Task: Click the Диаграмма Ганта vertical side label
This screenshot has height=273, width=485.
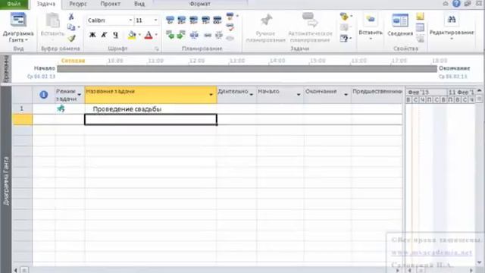Action: (x=6, y=180)
